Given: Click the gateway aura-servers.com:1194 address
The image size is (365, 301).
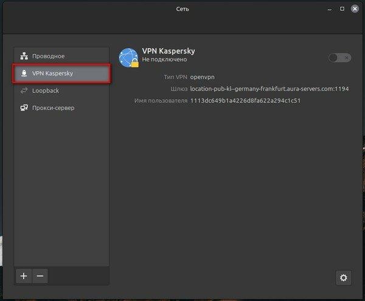Looking at the screenshot, I should (269, 89).
